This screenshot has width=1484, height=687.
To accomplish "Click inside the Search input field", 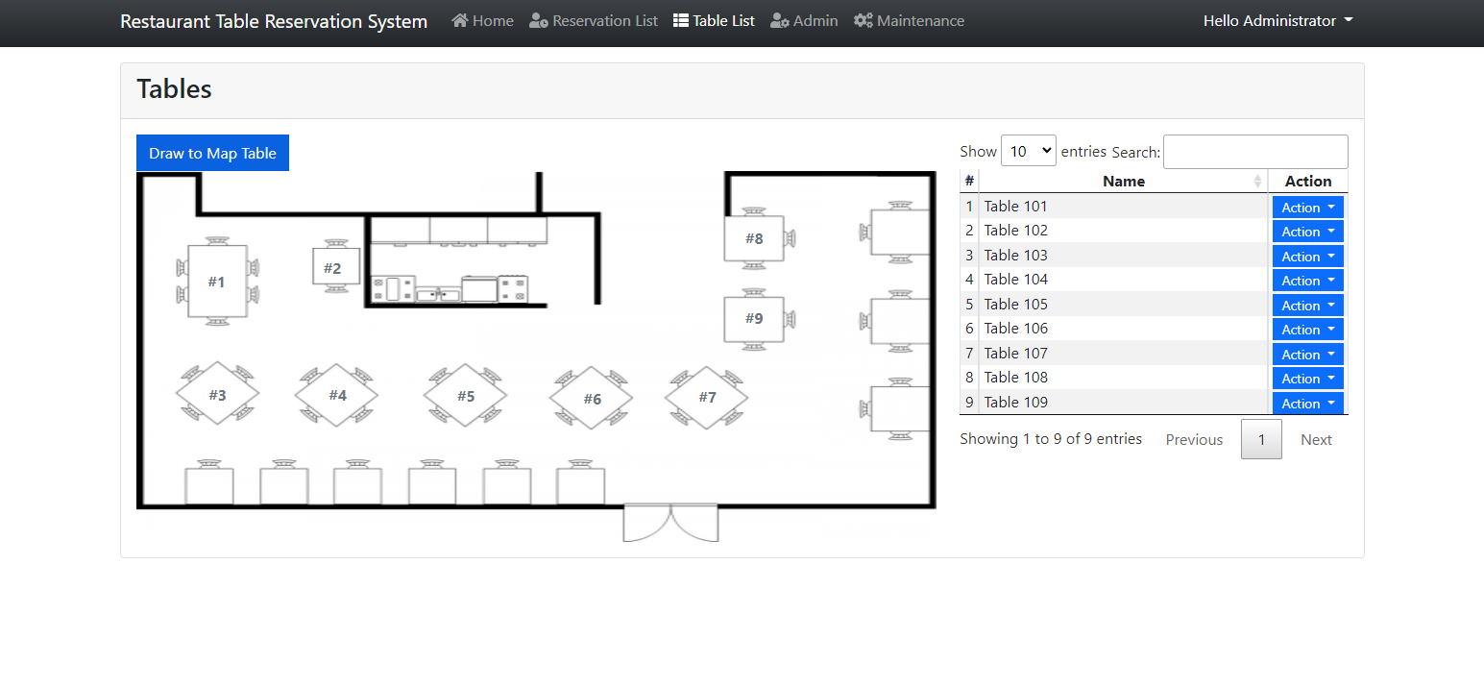I will 1254,151.
